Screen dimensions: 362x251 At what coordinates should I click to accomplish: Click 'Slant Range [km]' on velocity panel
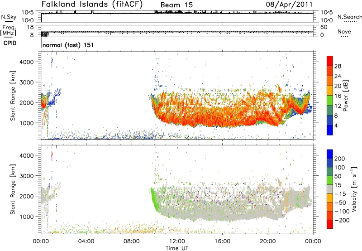pyautogui.click(x=13, y=189)
